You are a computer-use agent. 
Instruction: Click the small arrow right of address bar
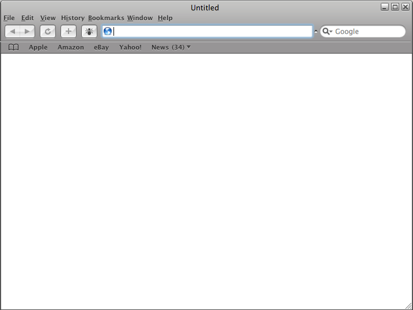[316, 31]
